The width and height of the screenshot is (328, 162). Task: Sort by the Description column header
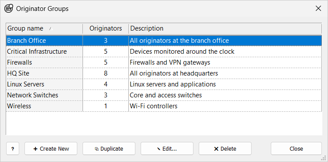click(x=225, y=28)
